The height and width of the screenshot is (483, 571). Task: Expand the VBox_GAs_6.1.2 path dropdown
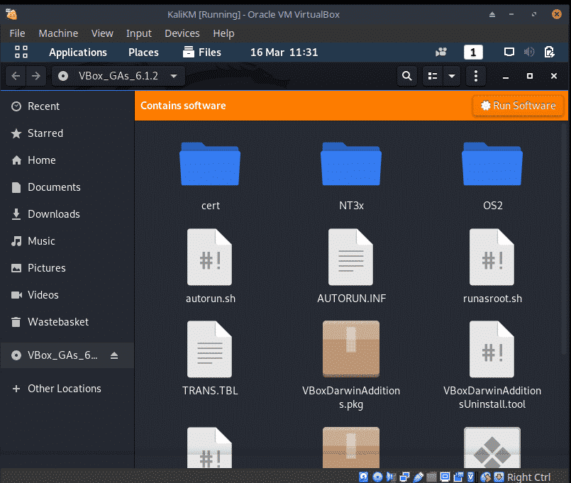pos(174,76)
